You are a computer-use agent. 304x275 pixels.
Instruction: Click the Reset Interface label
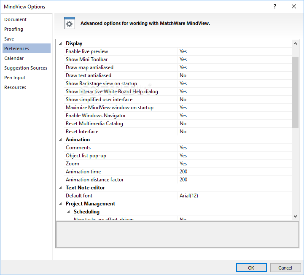[82, 132]
